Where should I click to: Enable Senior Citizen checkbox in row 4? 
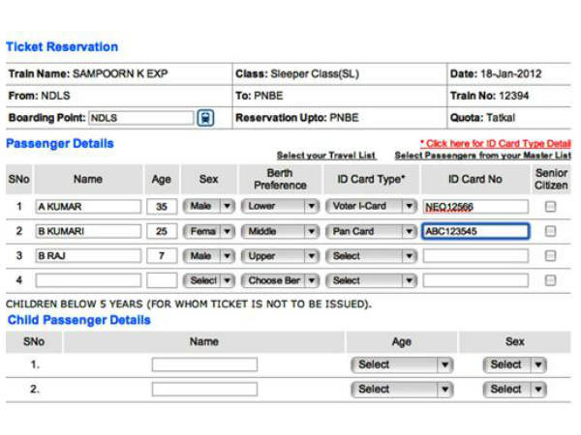[550, 280]
